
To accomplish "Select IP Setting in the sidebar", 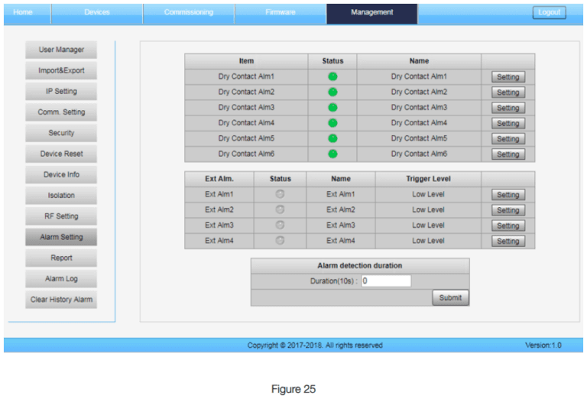I will click(x=61, y=92).
